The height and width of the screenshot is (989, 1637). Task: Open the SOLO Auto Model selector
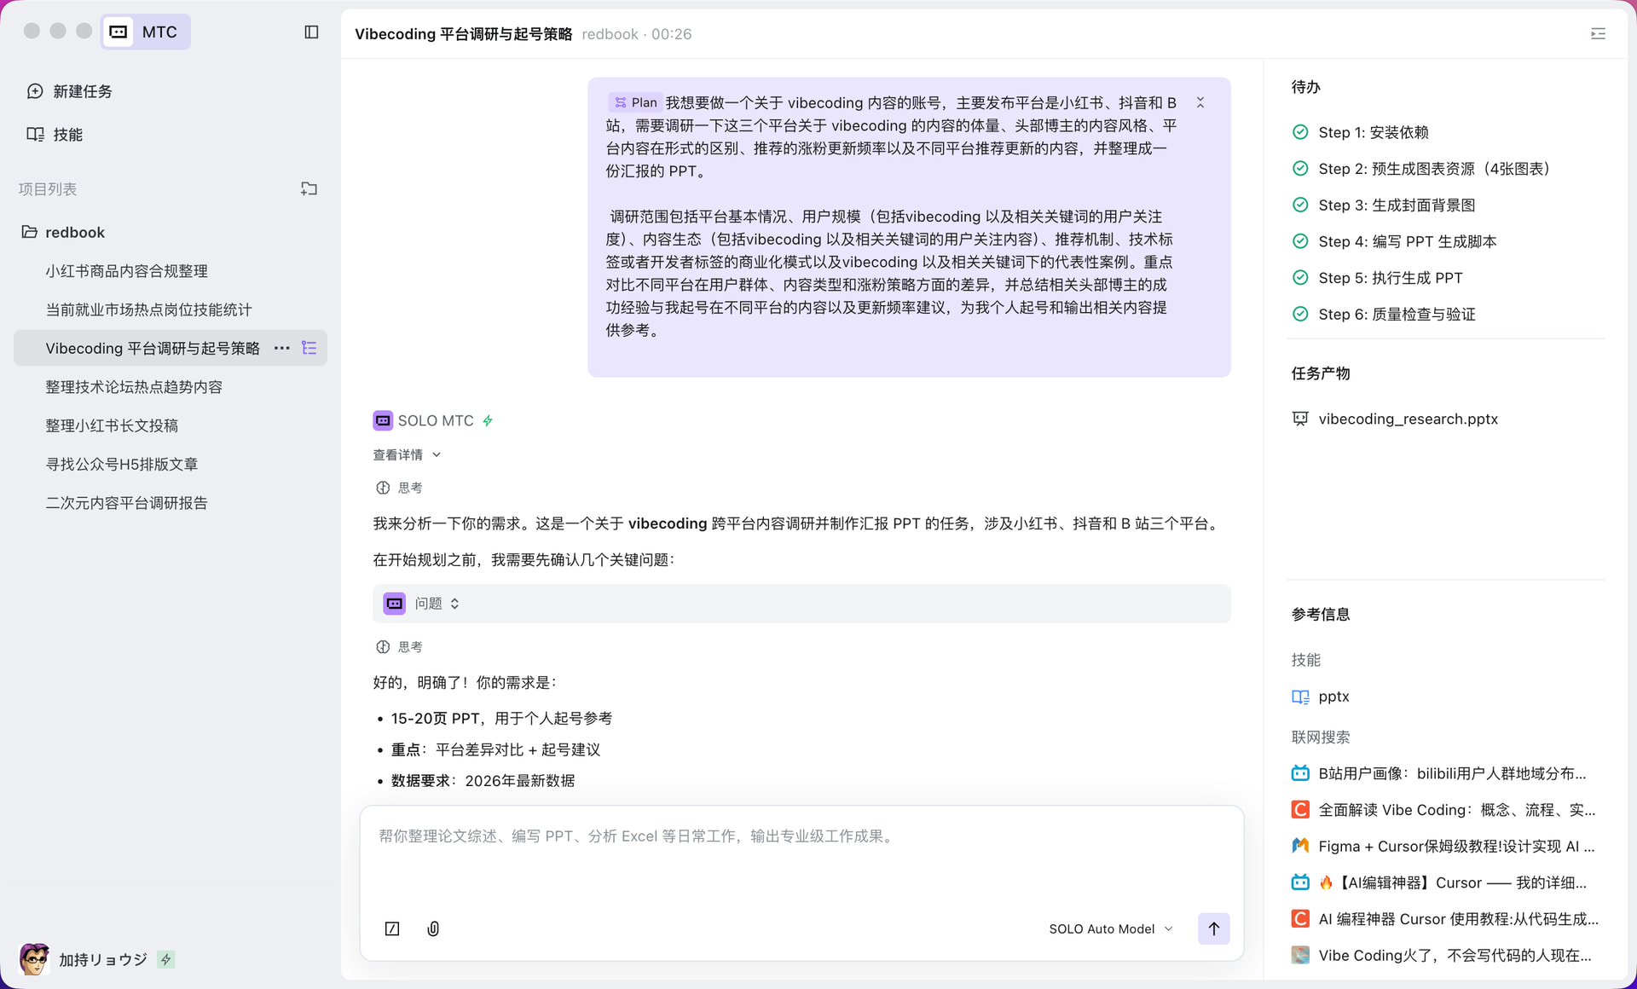1110,928
